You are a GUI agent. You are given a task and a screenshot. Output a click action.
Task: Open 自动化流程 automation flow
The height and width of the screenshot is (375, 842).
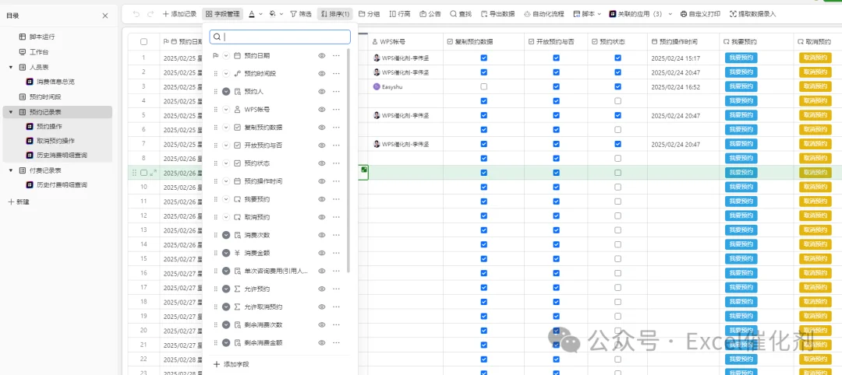pos(544,14)
